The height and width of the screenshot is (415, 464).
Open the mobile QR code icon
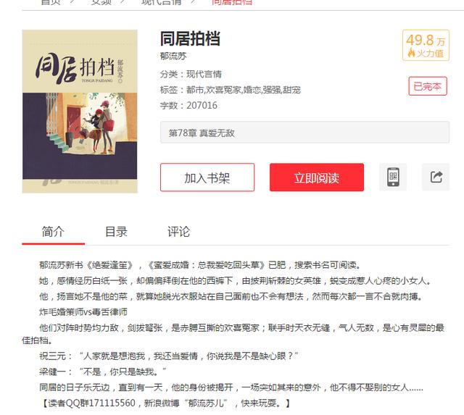[393, 177]
